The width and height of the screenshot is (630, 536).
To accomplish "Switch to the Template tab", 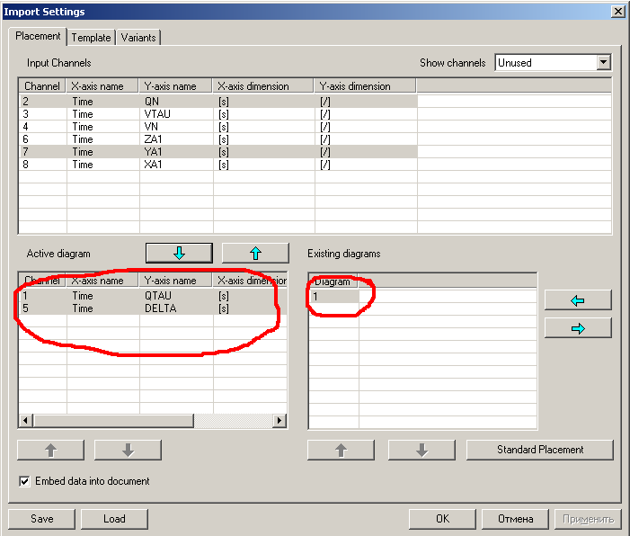I will coord(92,38).
